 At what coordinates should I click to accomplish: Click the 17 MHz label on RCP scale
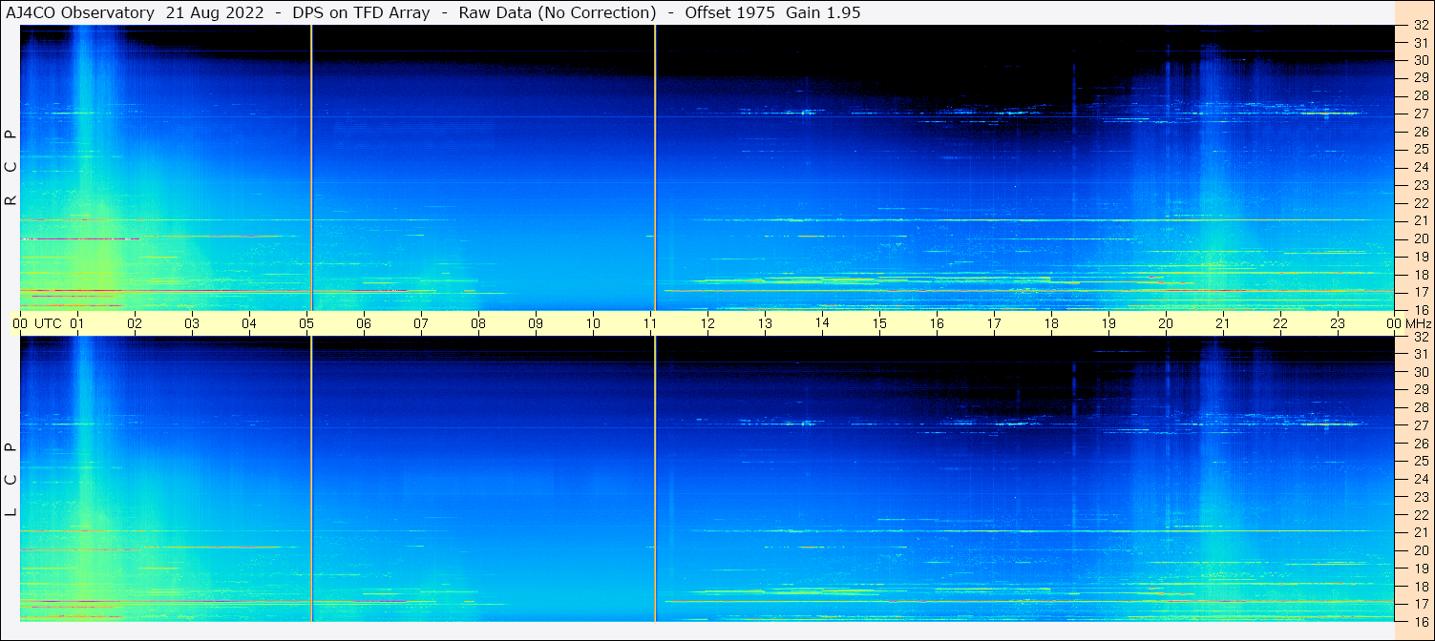(x=1421, y=292)
